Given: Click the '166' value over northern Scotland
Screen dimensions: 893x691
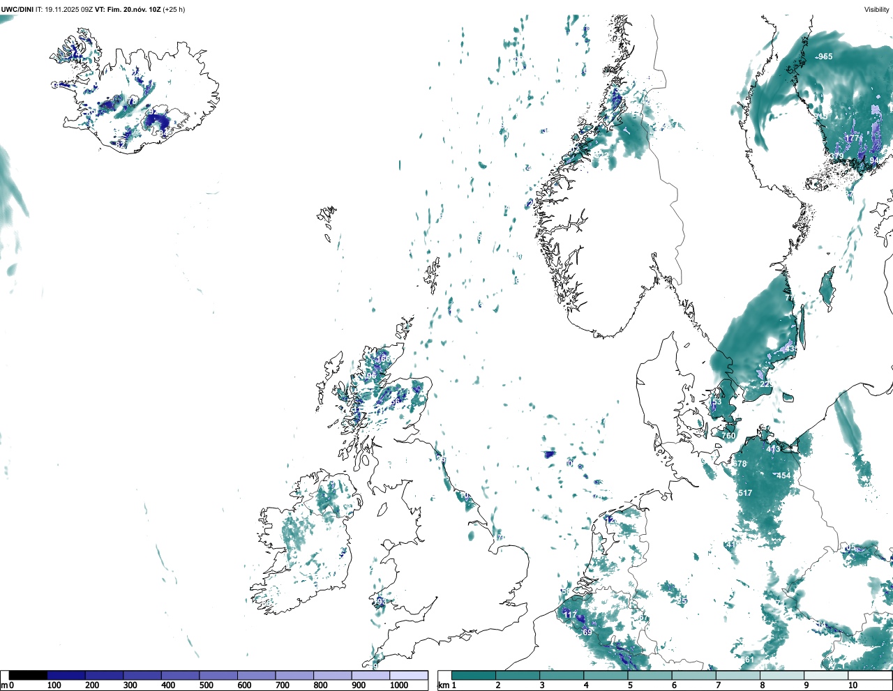Looking at the screenshot, I should point(384,359).
